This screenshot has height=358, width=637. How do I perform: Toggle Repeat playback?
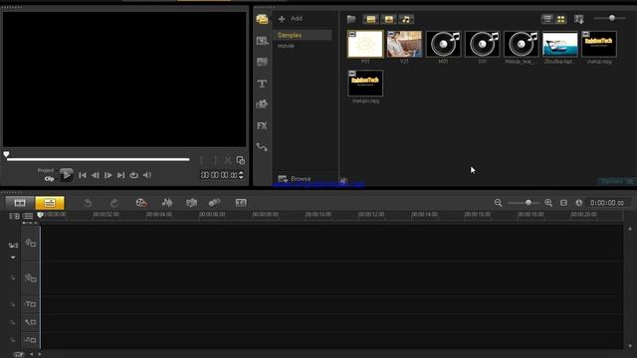134,175
